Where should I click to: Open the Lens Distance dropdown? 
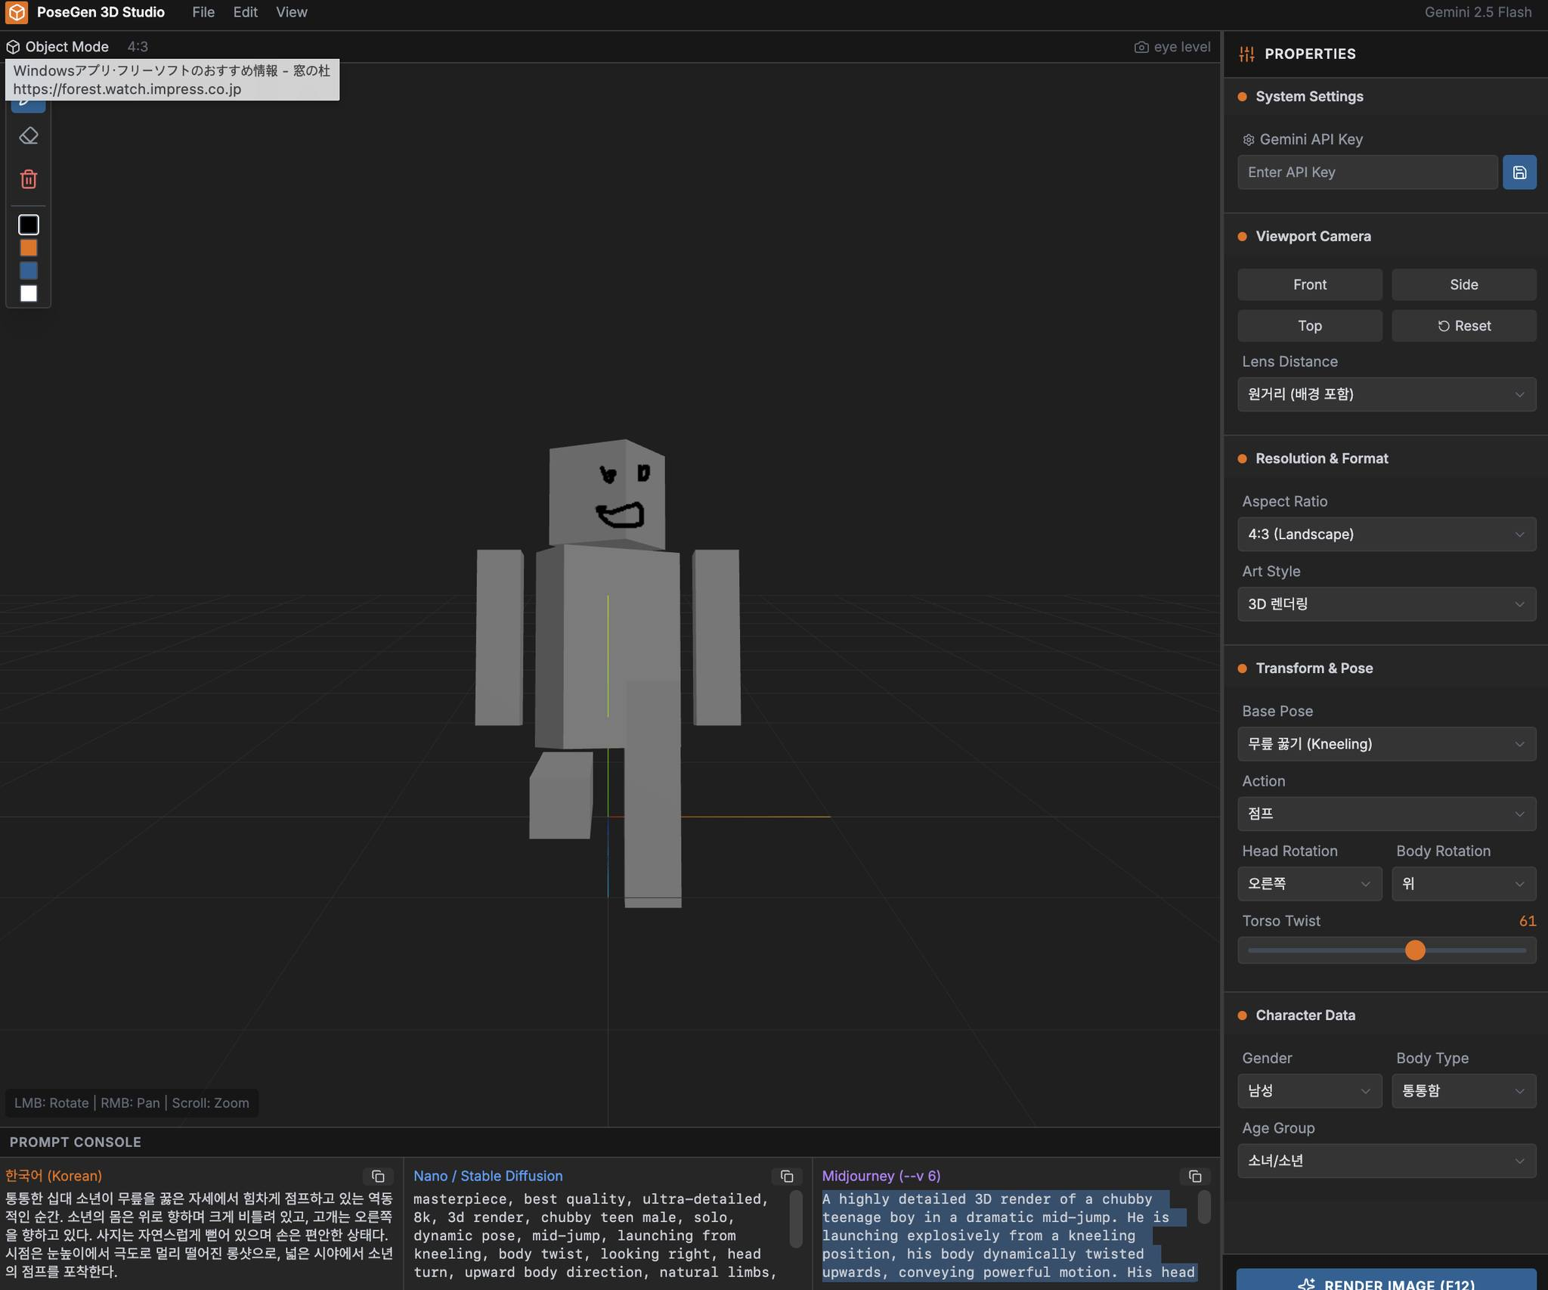(1386, 394)
